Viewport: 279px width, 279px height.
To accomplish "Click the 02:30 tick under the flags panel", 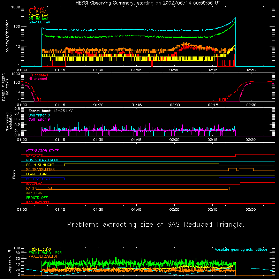I will tap(250, 210).
